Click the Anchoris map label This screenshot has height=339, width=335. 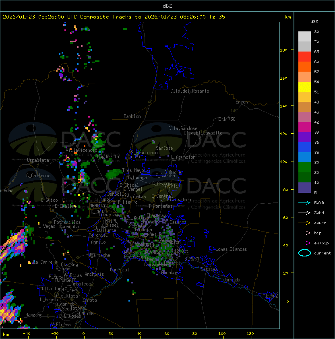coord(94,274)
